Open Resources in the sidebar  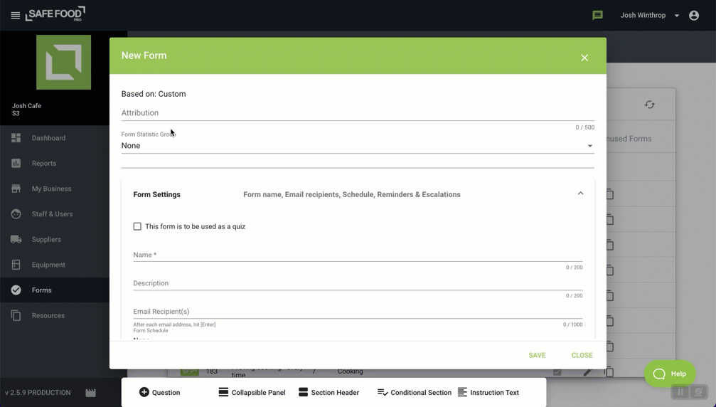[x=55, y=315]
